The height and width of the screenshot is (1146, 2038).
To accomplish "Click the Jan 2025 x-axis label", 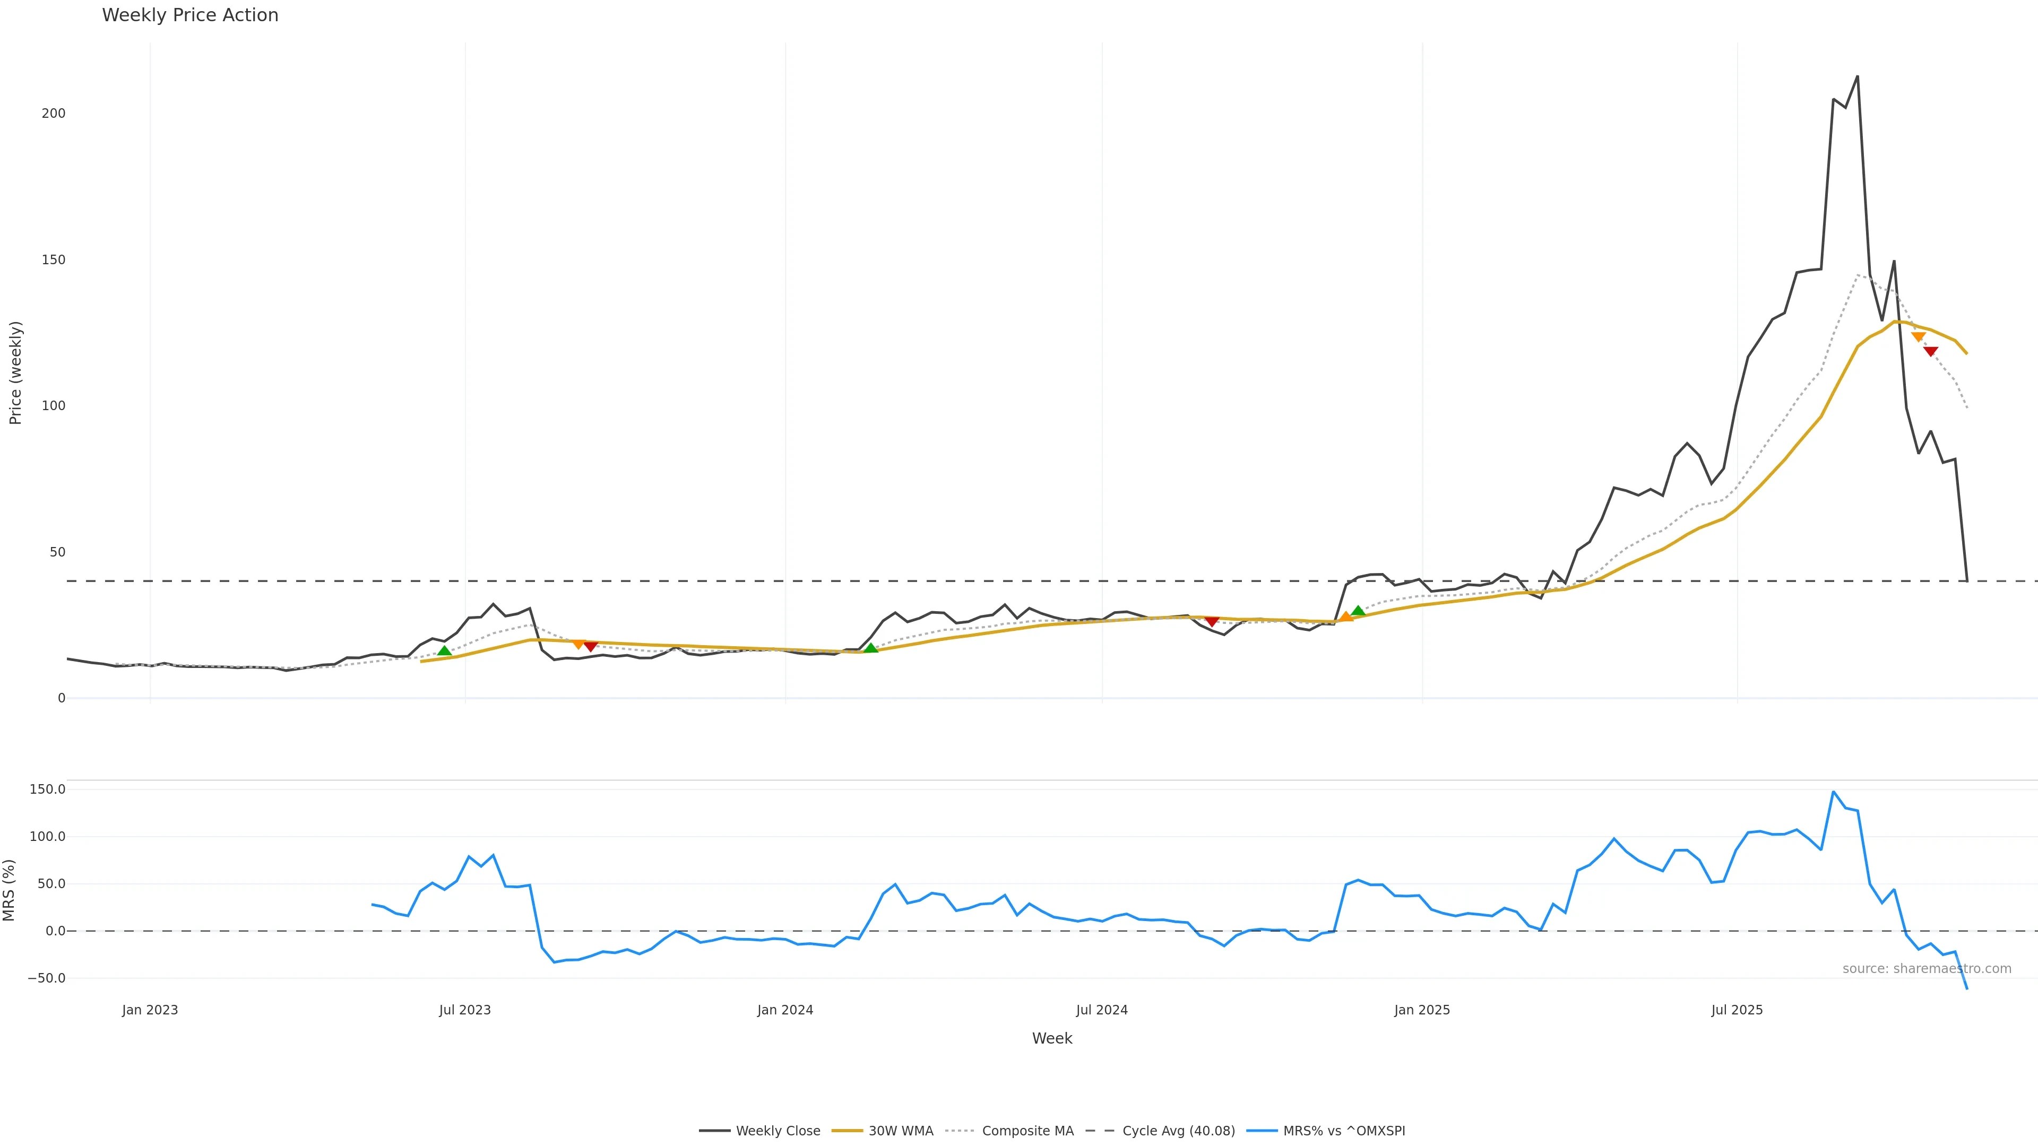I will [1422, 1010].
